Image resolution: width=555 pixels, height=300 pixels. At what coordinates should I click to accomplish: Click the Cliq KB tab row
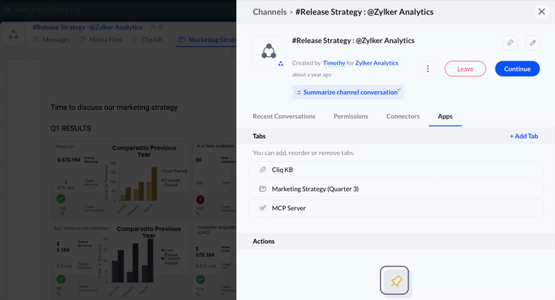tap(396, 169)
